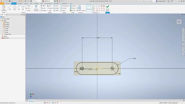The height and width of the screenshot is (104, 185).
Task: Select the Trim tool
Action: tap(49, 6)
